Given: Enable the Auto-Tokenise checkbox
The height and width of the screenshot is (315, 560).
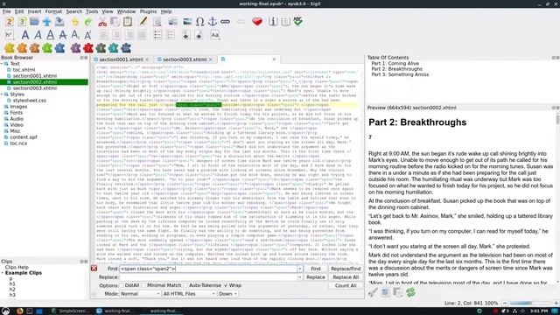Looking at the screenshot, I should click(186, 285).
